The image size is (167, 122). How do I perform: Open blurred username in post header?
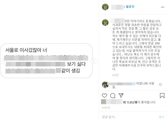117,7
